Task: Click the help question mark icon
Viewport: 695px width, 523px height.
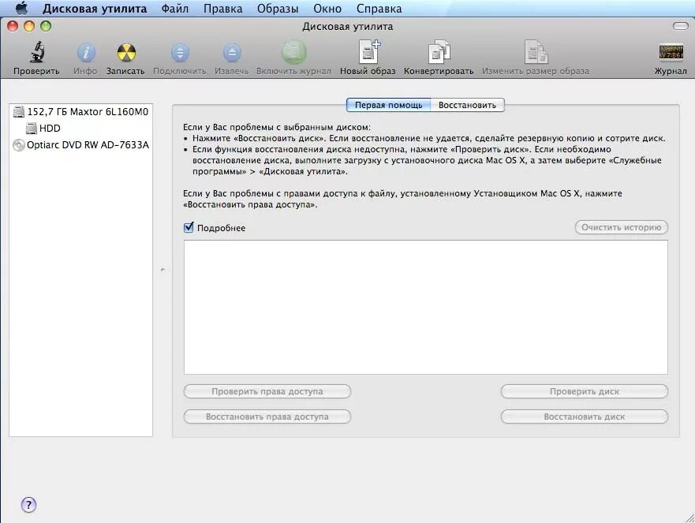Action: (28, 505)
